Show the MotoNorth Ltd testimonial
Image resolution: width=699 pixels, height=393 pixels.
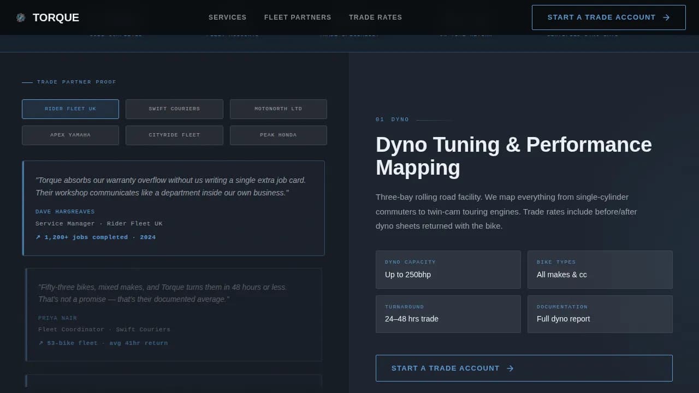coord(278,109)
